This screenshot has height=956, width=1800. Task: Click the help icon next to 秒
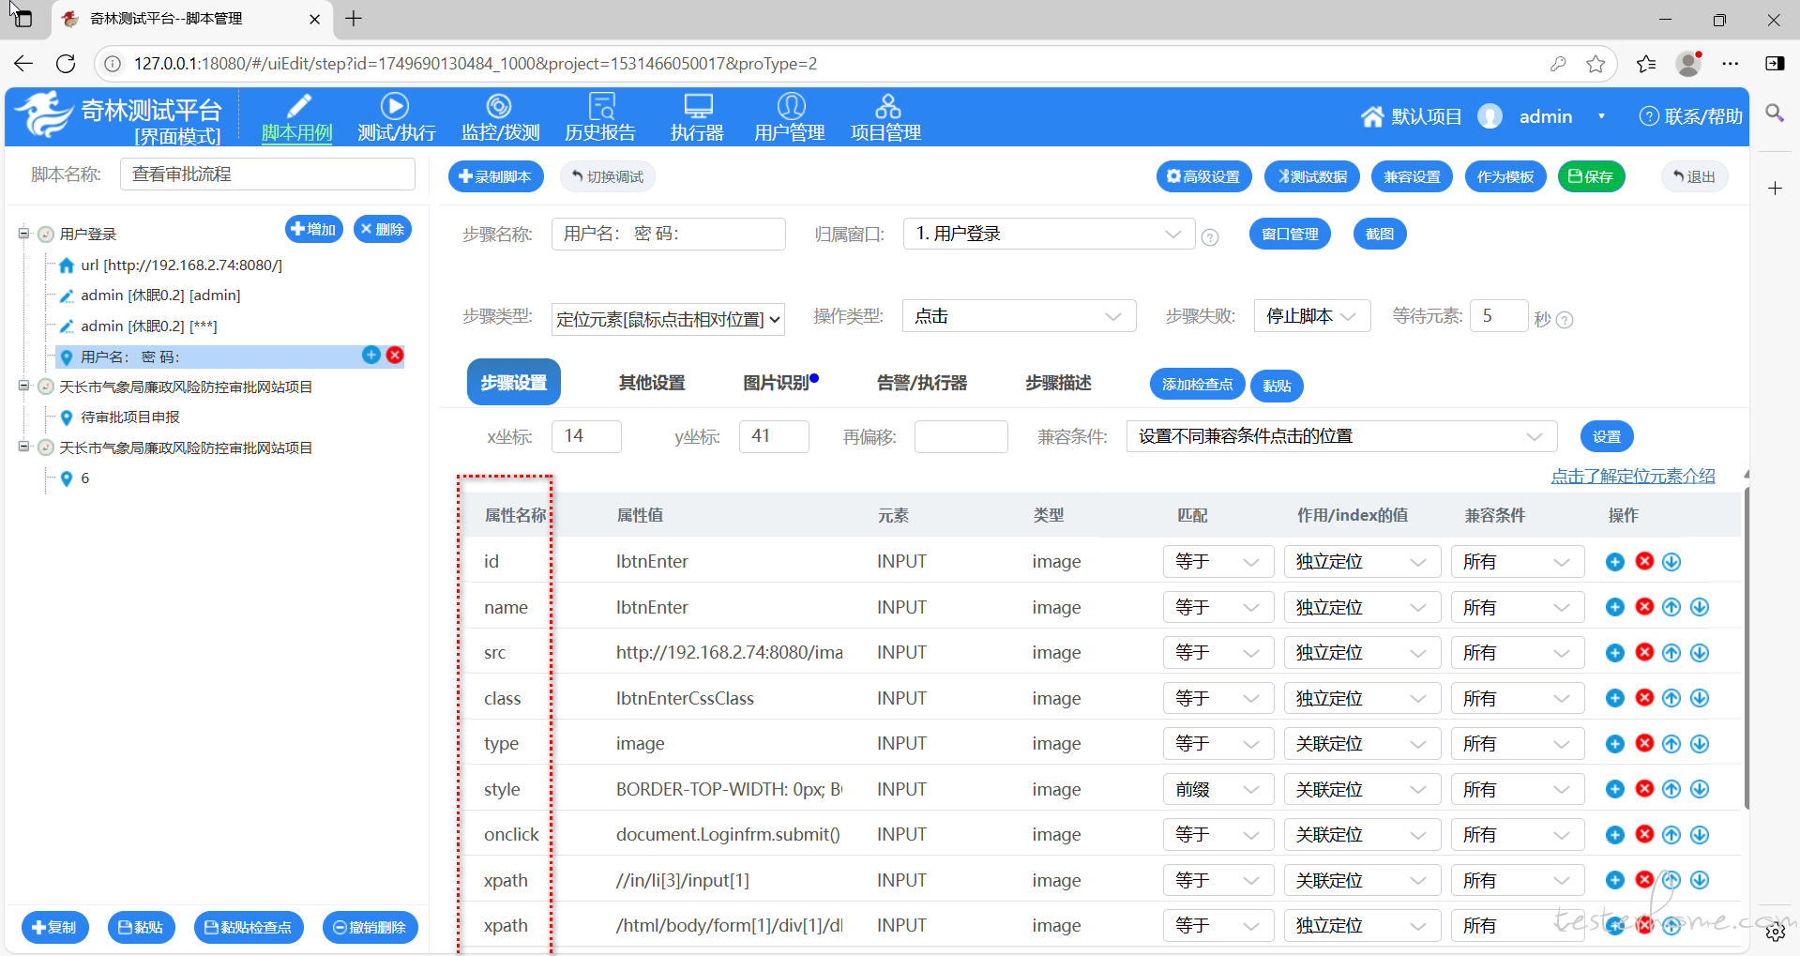pos(1565,320)
